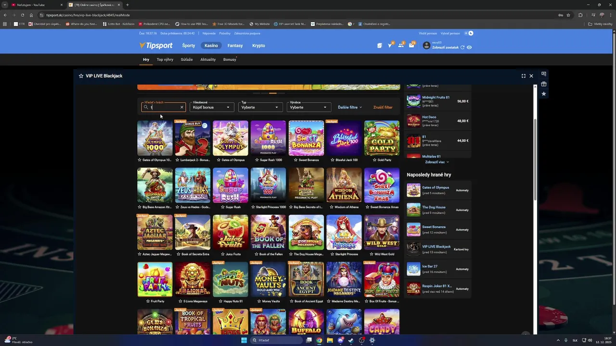Viewport: 616px width, 346px height.
Task: Open the Book of the Fallen thumbnail
Action: [268, 232]
